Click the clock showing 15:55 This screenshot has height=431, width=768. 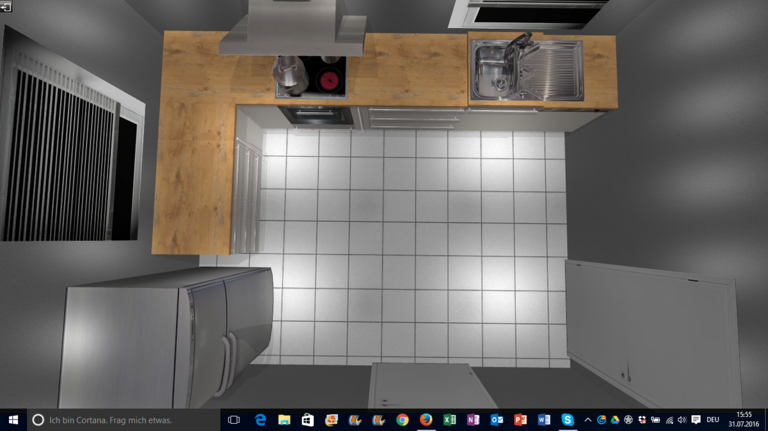(744, 419)
